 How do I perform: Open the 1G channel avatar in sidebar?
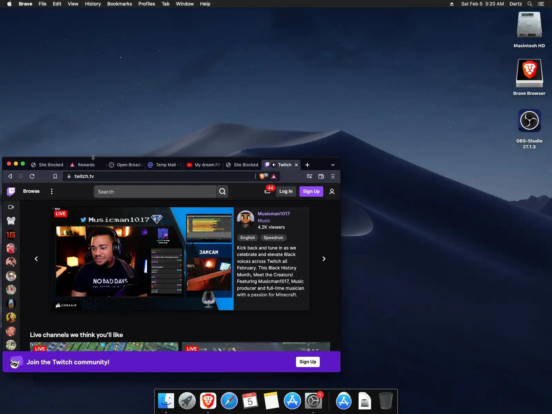coord(11,235)
